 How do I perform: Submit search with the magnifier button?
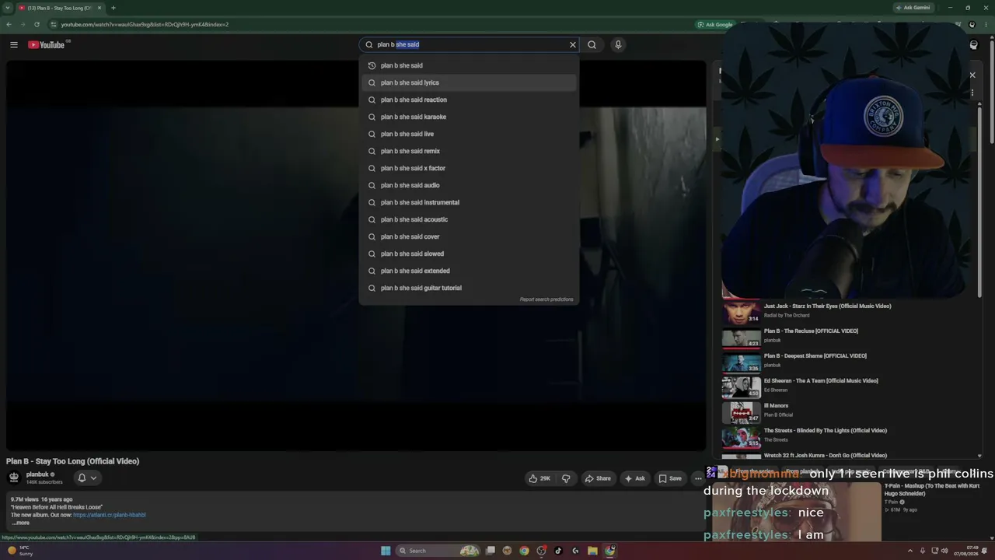click(592, 45)
